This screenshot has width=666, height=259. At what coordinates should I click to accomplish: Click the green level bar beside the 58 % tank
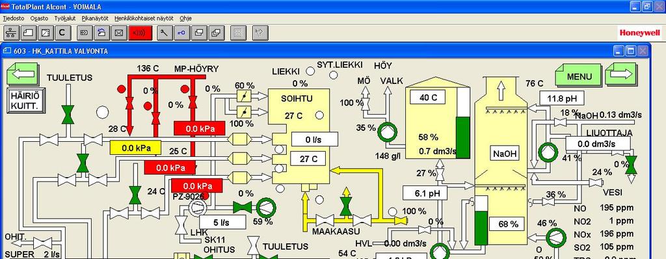(463, 137)
